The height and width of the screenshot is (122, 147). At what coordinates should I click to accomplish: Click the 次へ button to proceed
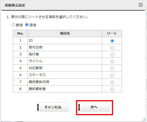(x=94, y=107)
